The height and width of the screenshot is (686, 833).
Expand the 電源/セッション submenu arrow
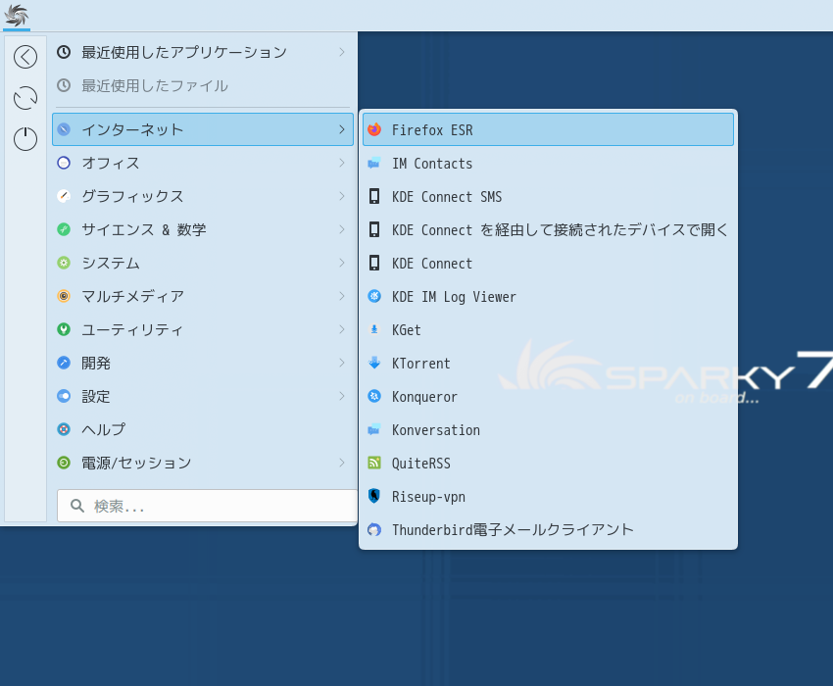click(x=342, y=463)
